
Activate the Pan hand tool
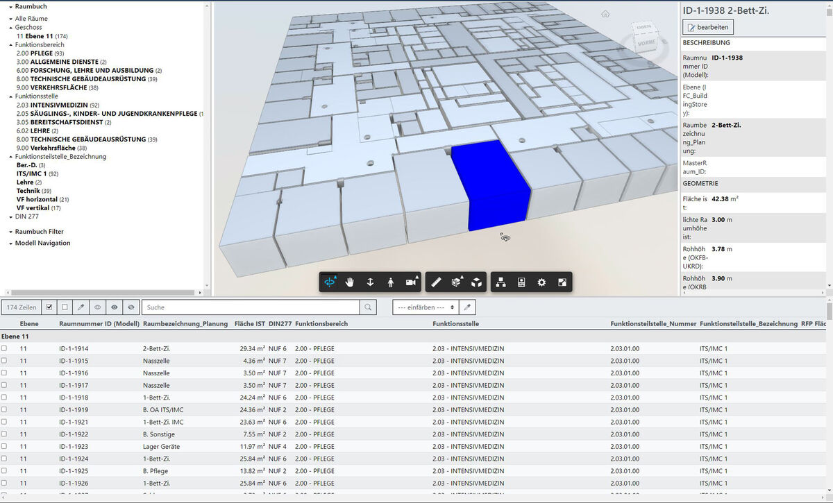click(x=351, y=282)
